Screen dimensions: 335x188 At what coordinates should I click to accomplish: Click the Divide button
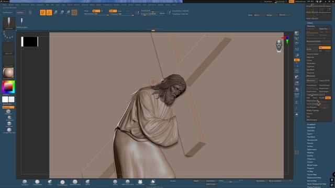(312, 49)
